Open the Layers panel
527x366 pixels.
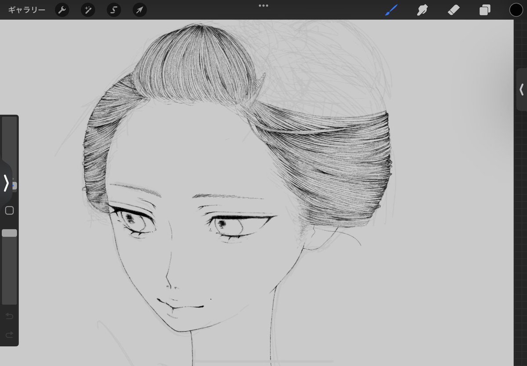(x=485, y=10)
